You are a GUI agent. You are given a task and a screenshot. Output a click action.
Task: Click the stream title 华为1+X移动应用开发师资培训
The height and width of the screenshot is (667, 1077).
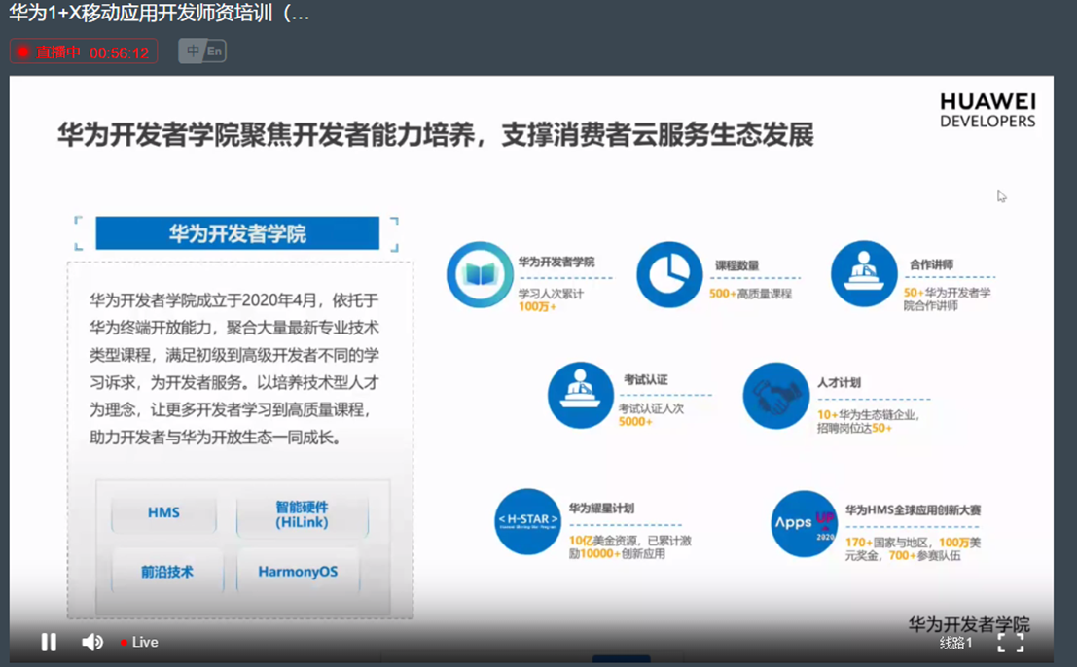tap(160, 13)
